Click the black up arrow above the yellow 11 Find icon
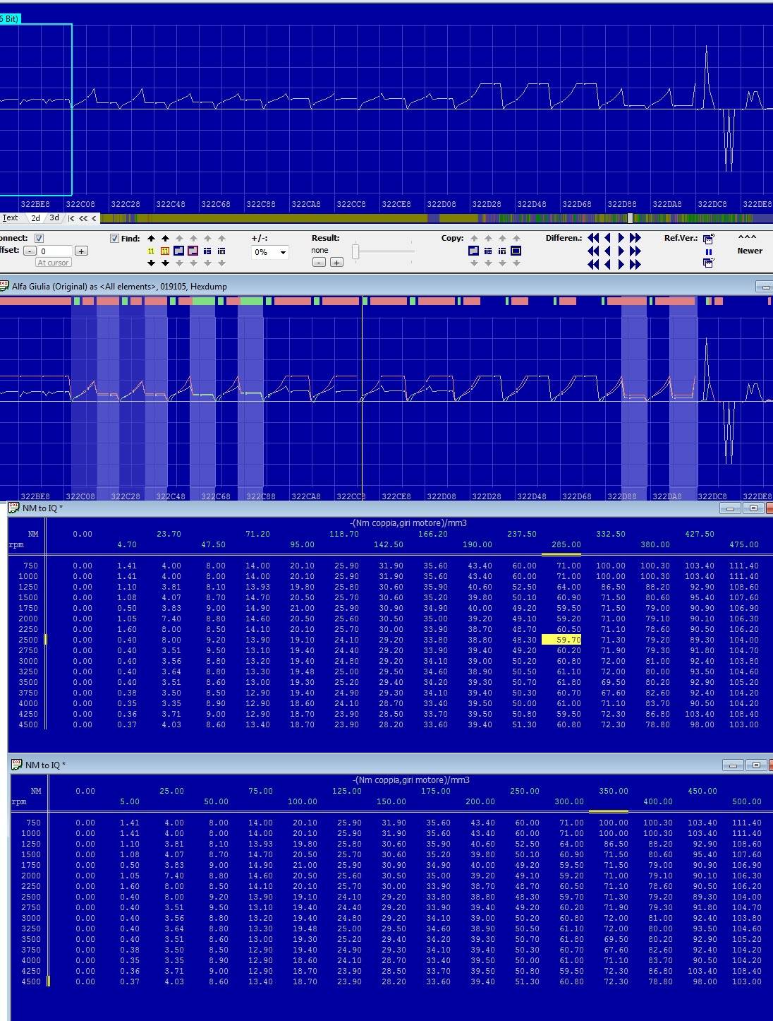This screenshot has width=773, height=1021. [x=151, y=239]
